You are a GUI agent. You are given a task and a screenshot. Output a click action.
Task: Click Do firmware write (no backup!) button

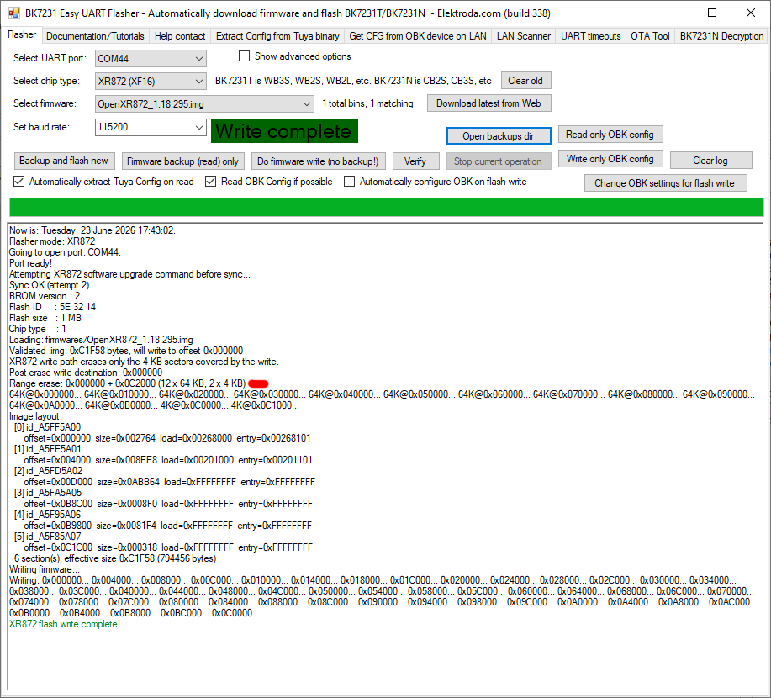318,161
